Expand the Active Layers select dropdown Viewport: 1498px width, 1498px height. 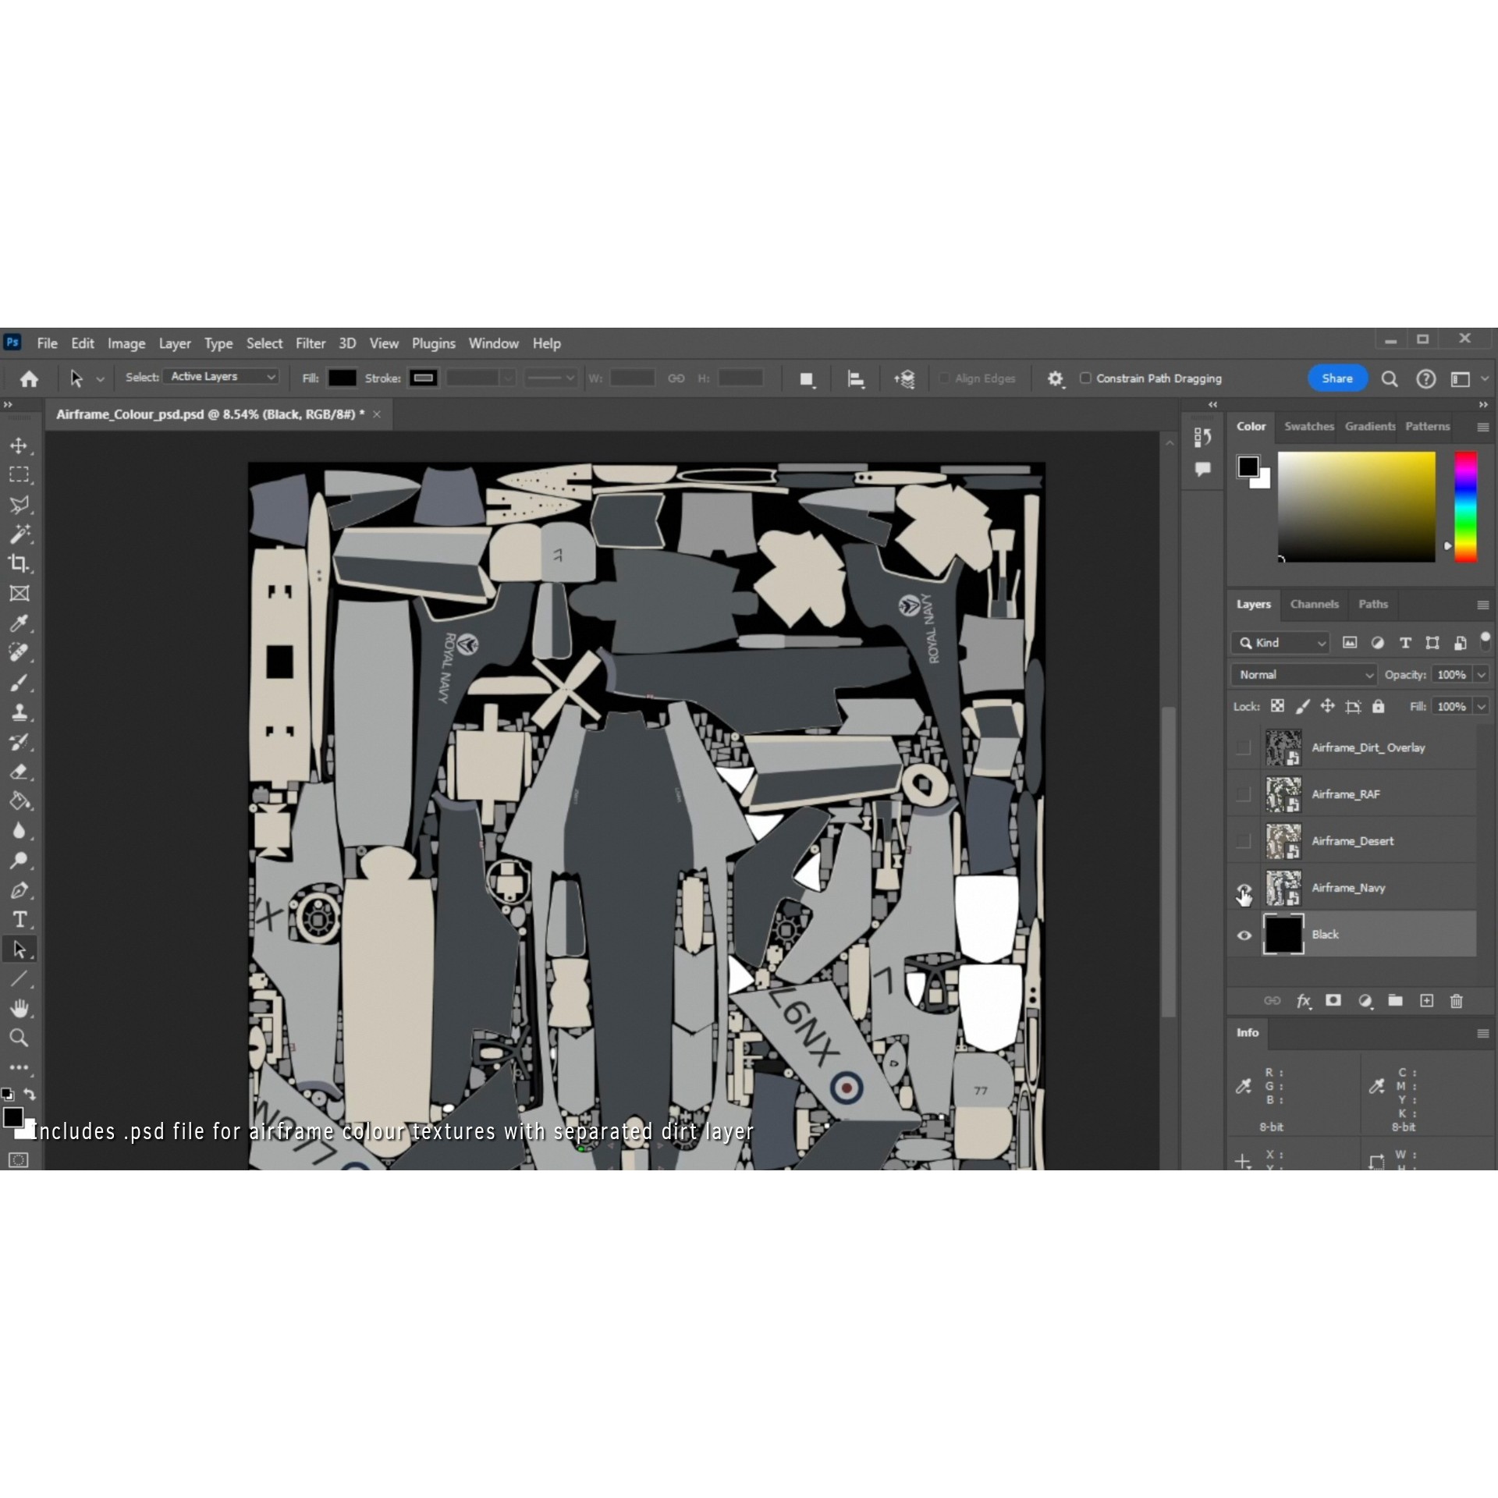(x=222, y=377)
